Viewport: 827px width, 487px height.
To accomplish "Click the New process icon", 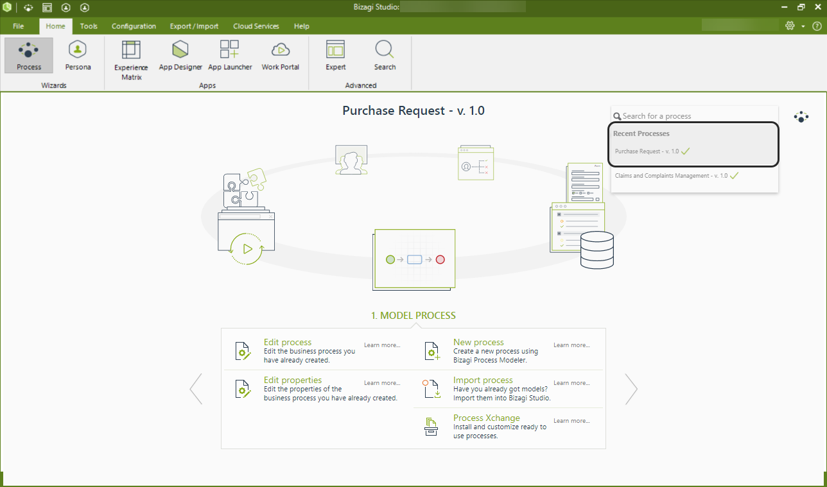I will pyautogui.click(x=432, y=351).
